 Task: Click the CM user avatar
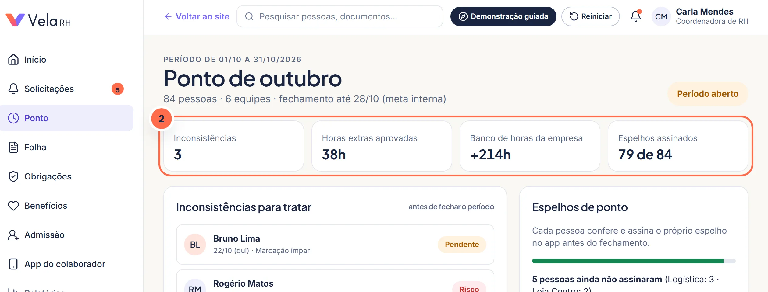tap(661, 16)
